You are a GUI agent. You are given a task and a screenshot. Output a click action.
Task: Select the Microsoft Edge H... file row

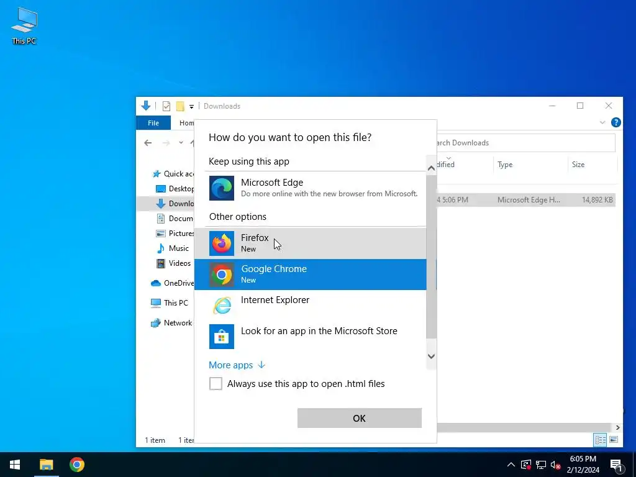coord(526,200)
